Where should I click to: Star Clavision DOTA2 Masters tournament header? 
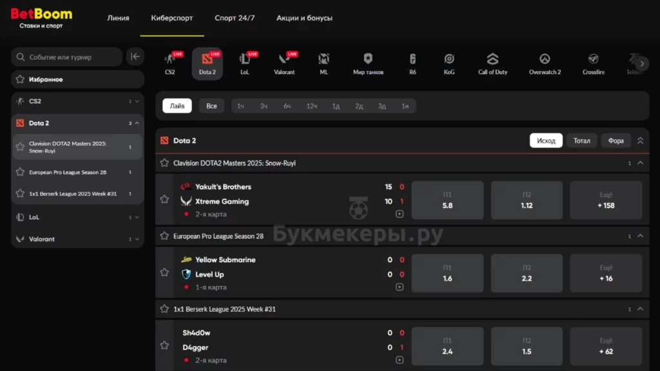[x=164, y=163]
